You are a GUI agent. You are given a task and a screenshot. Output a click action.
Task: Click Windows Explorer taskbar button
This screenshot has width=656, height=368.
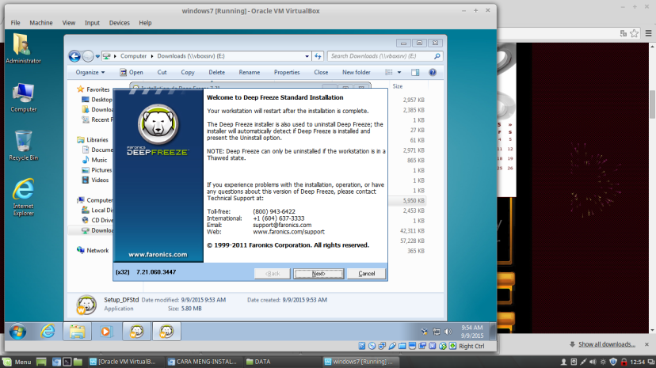(x=77, y=332)
